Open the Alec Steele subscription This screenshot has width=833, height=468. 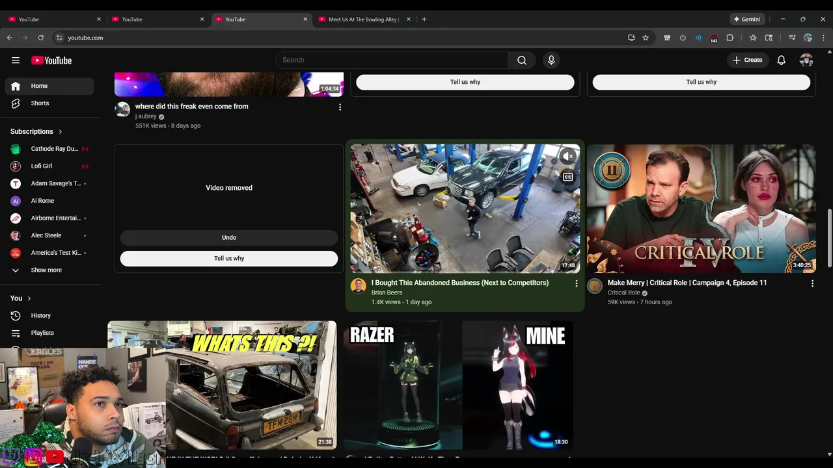pyautogui.click(x=49, y=235)
